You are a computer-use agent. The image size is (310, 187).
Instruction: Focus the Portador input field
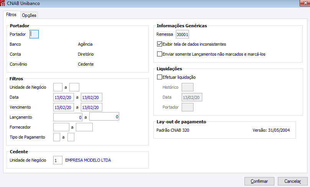[34, 34]
